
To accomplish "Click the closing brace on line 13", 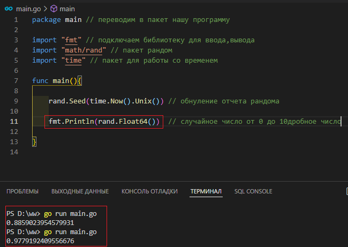I will [x=34, y=141].
